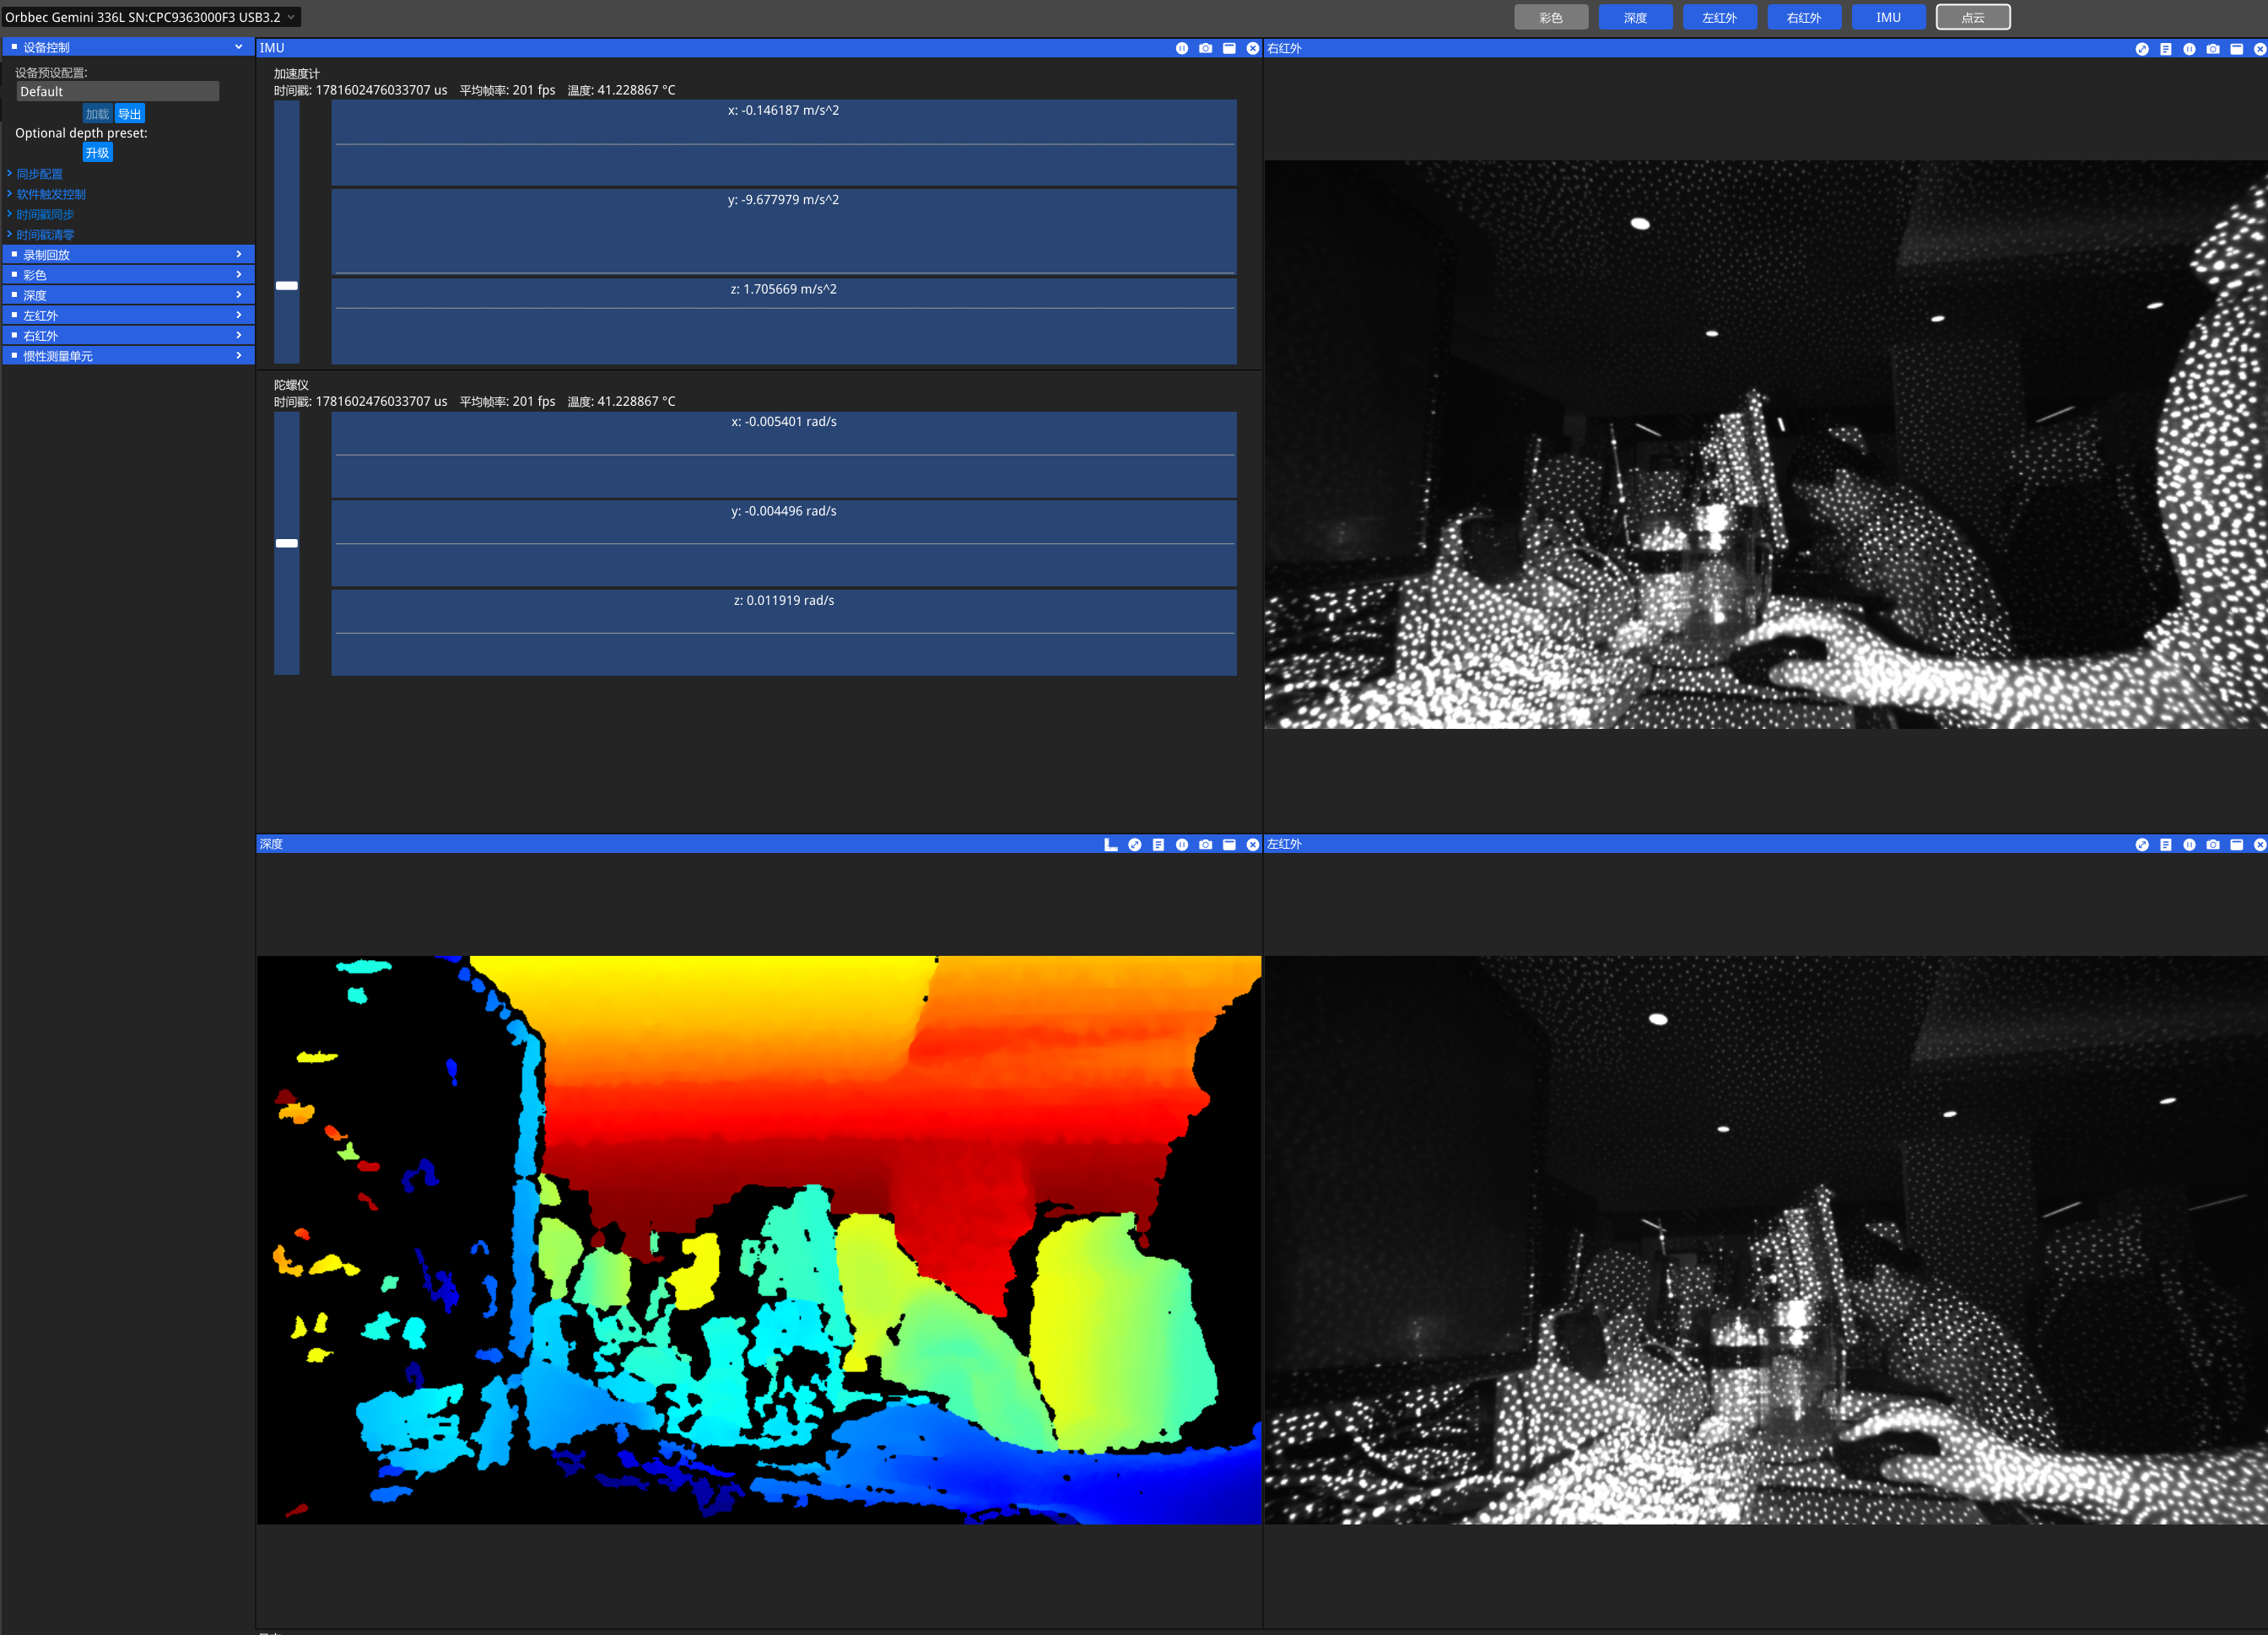Open fullscreen view for 左红外 panel
The width and height of the screenshot is (2268, 1635).
click(2142, 845)
